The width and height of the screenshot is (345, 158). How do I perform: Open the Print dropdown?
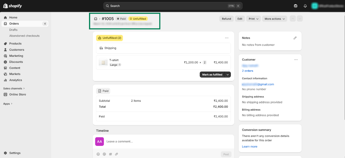pos(254,19)
